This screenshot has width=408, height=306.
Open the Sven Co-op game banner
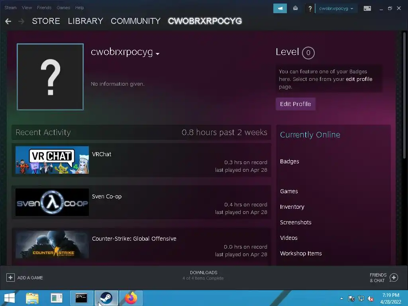(x=52, y=202)
